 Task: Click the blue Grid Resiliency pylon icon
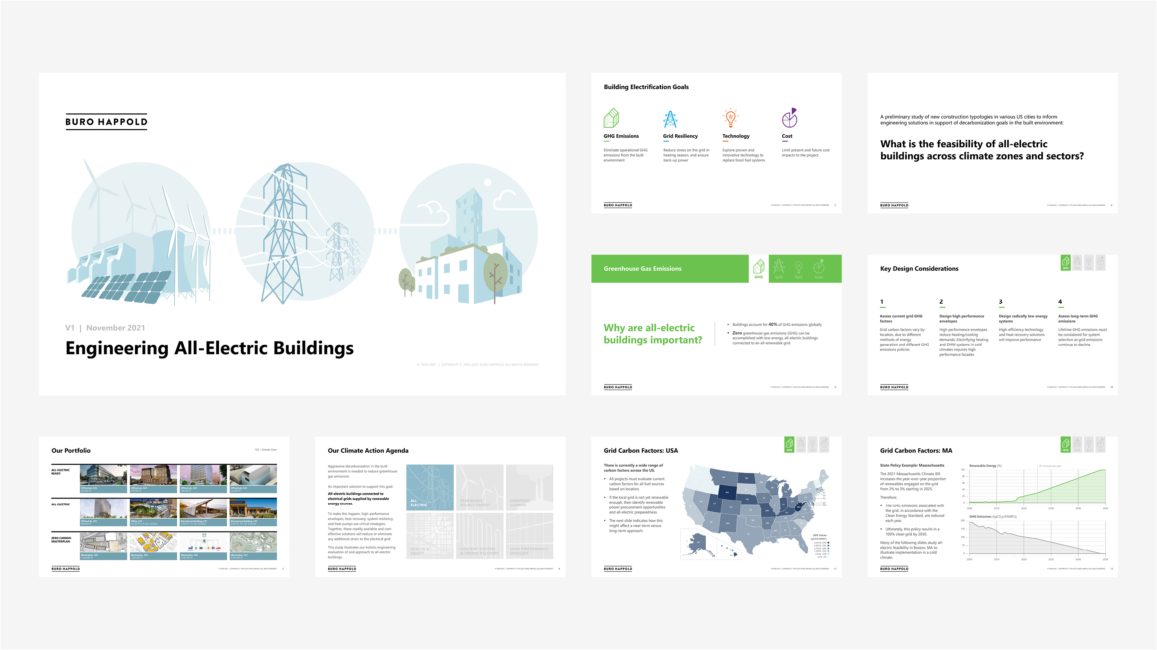pos(670,119)
